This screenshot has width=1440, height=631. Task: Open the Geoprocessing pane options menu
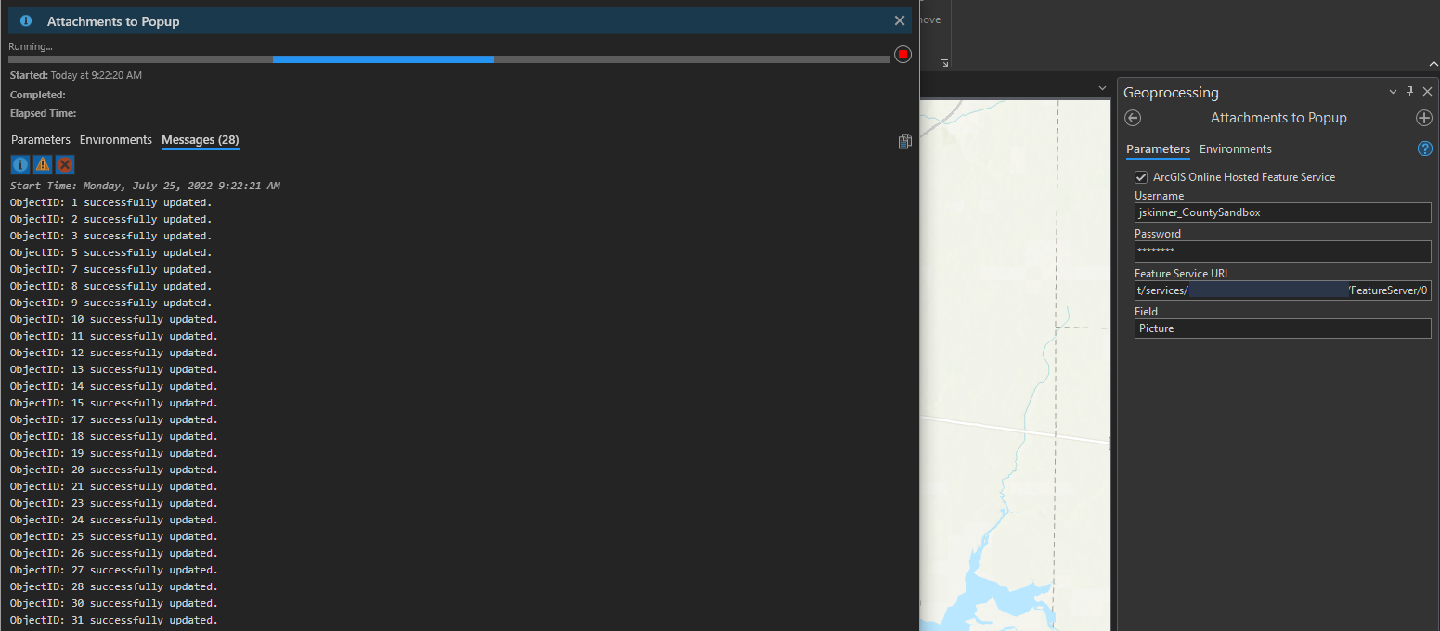point(1392,91)
